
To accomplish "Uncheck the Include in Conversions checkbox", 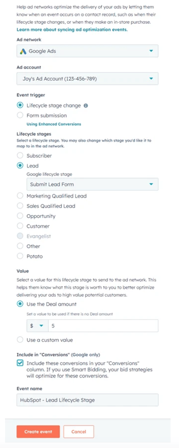I will pos(20,363).
